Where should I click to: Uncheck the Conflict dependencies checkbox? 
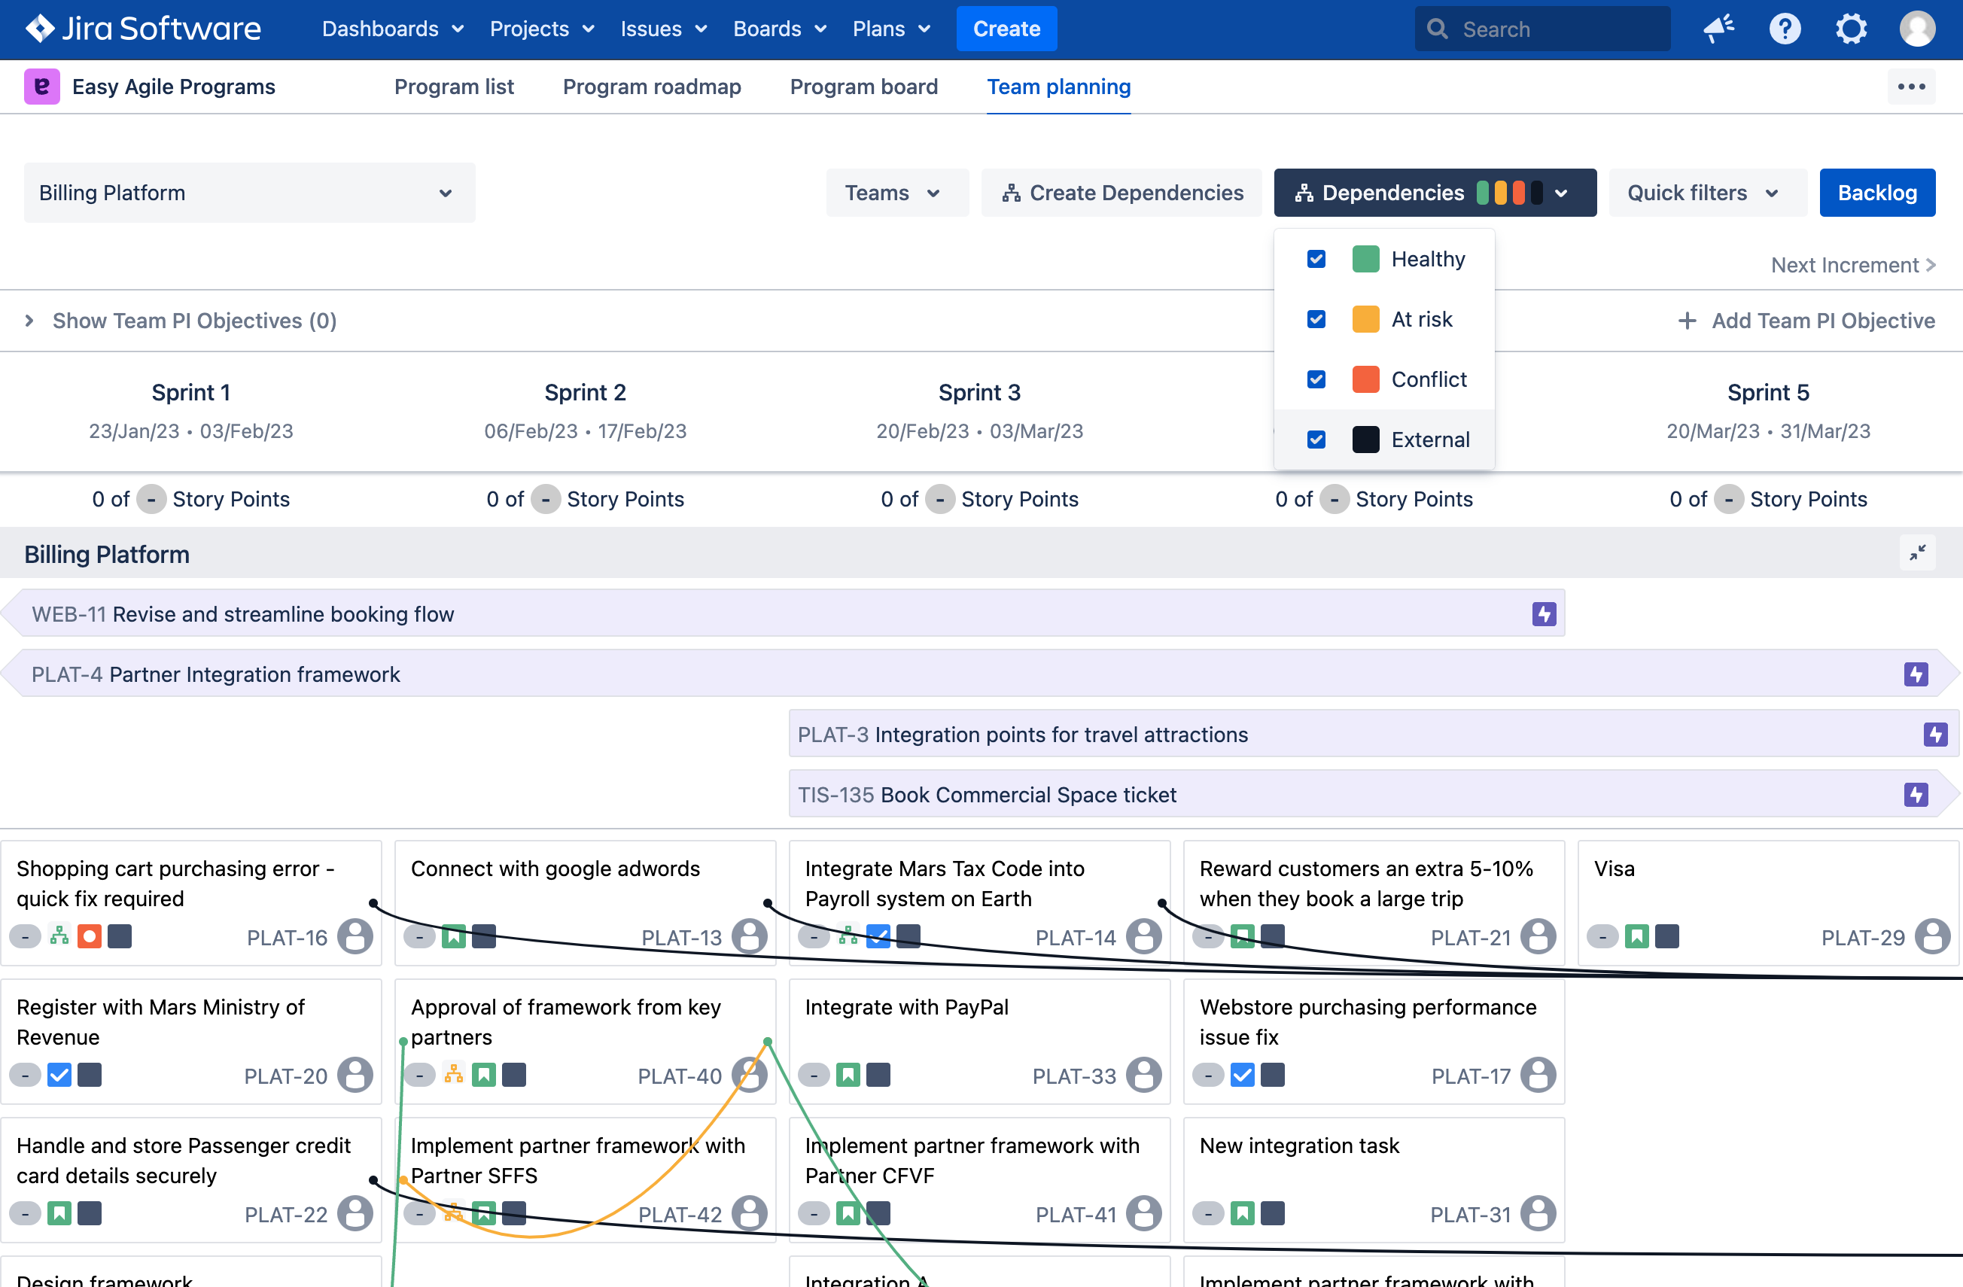click(x=1316, y=379)
